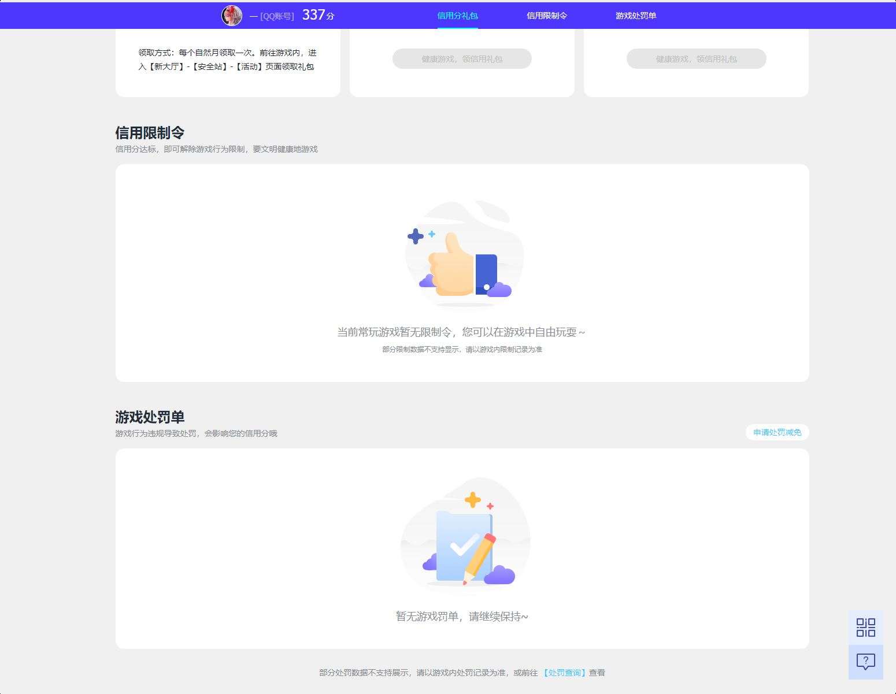Switch to 信用分礼包 tab
This screenshot has width=896, height=694.
point(457,16)
